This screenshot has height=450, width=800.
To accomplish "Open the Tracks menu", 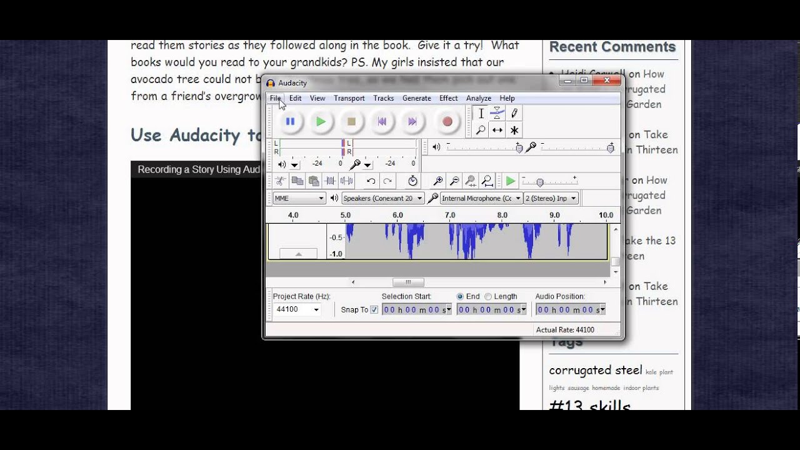I will 384,98.
